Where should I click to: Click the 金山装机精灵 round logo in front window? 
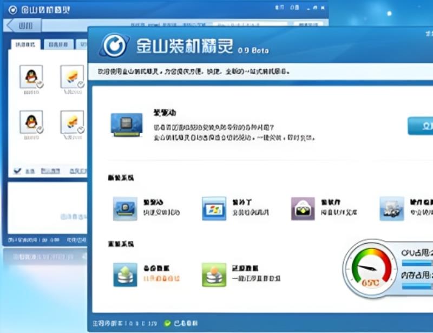pyautogui.click(x=114, y=45)
